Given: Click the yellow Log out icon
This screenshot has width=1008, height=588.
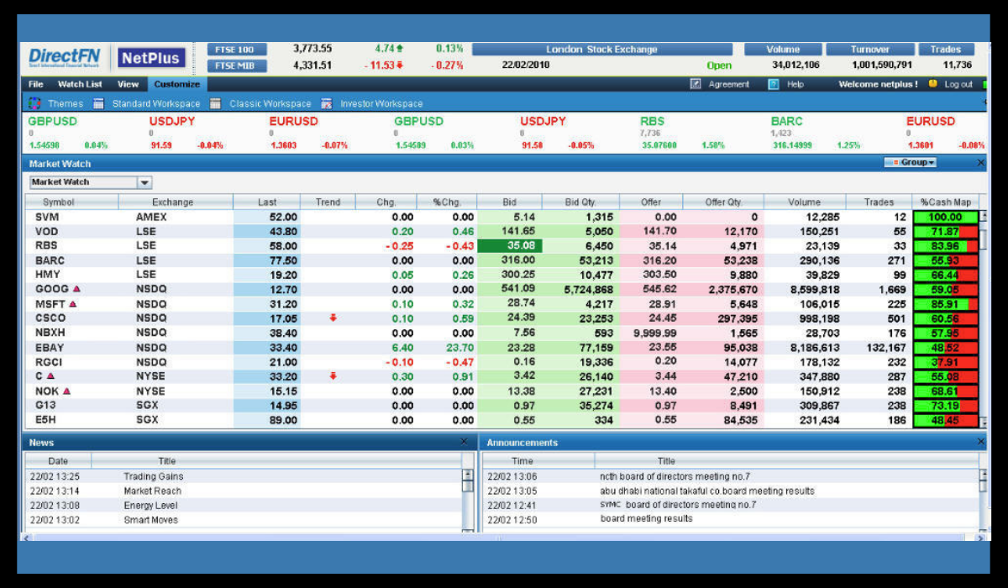Looking at the screenshot, I should [932, 84].
